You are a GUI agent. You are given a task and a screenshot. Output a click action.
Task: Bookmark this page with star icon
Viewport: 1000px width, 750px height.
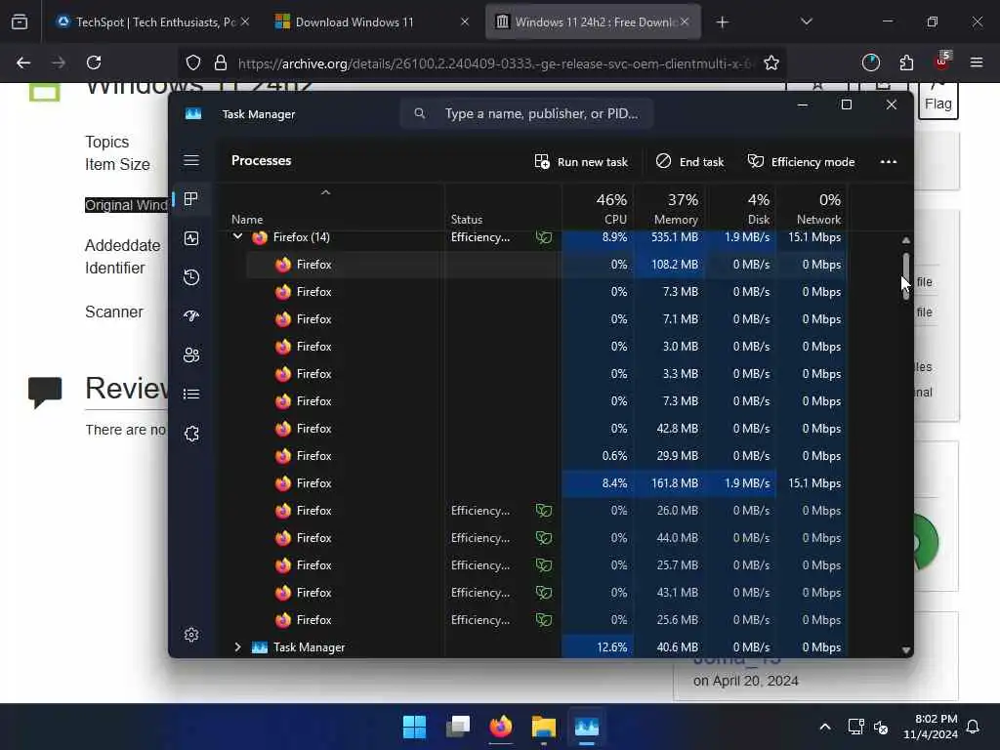(x=771, y=63)
